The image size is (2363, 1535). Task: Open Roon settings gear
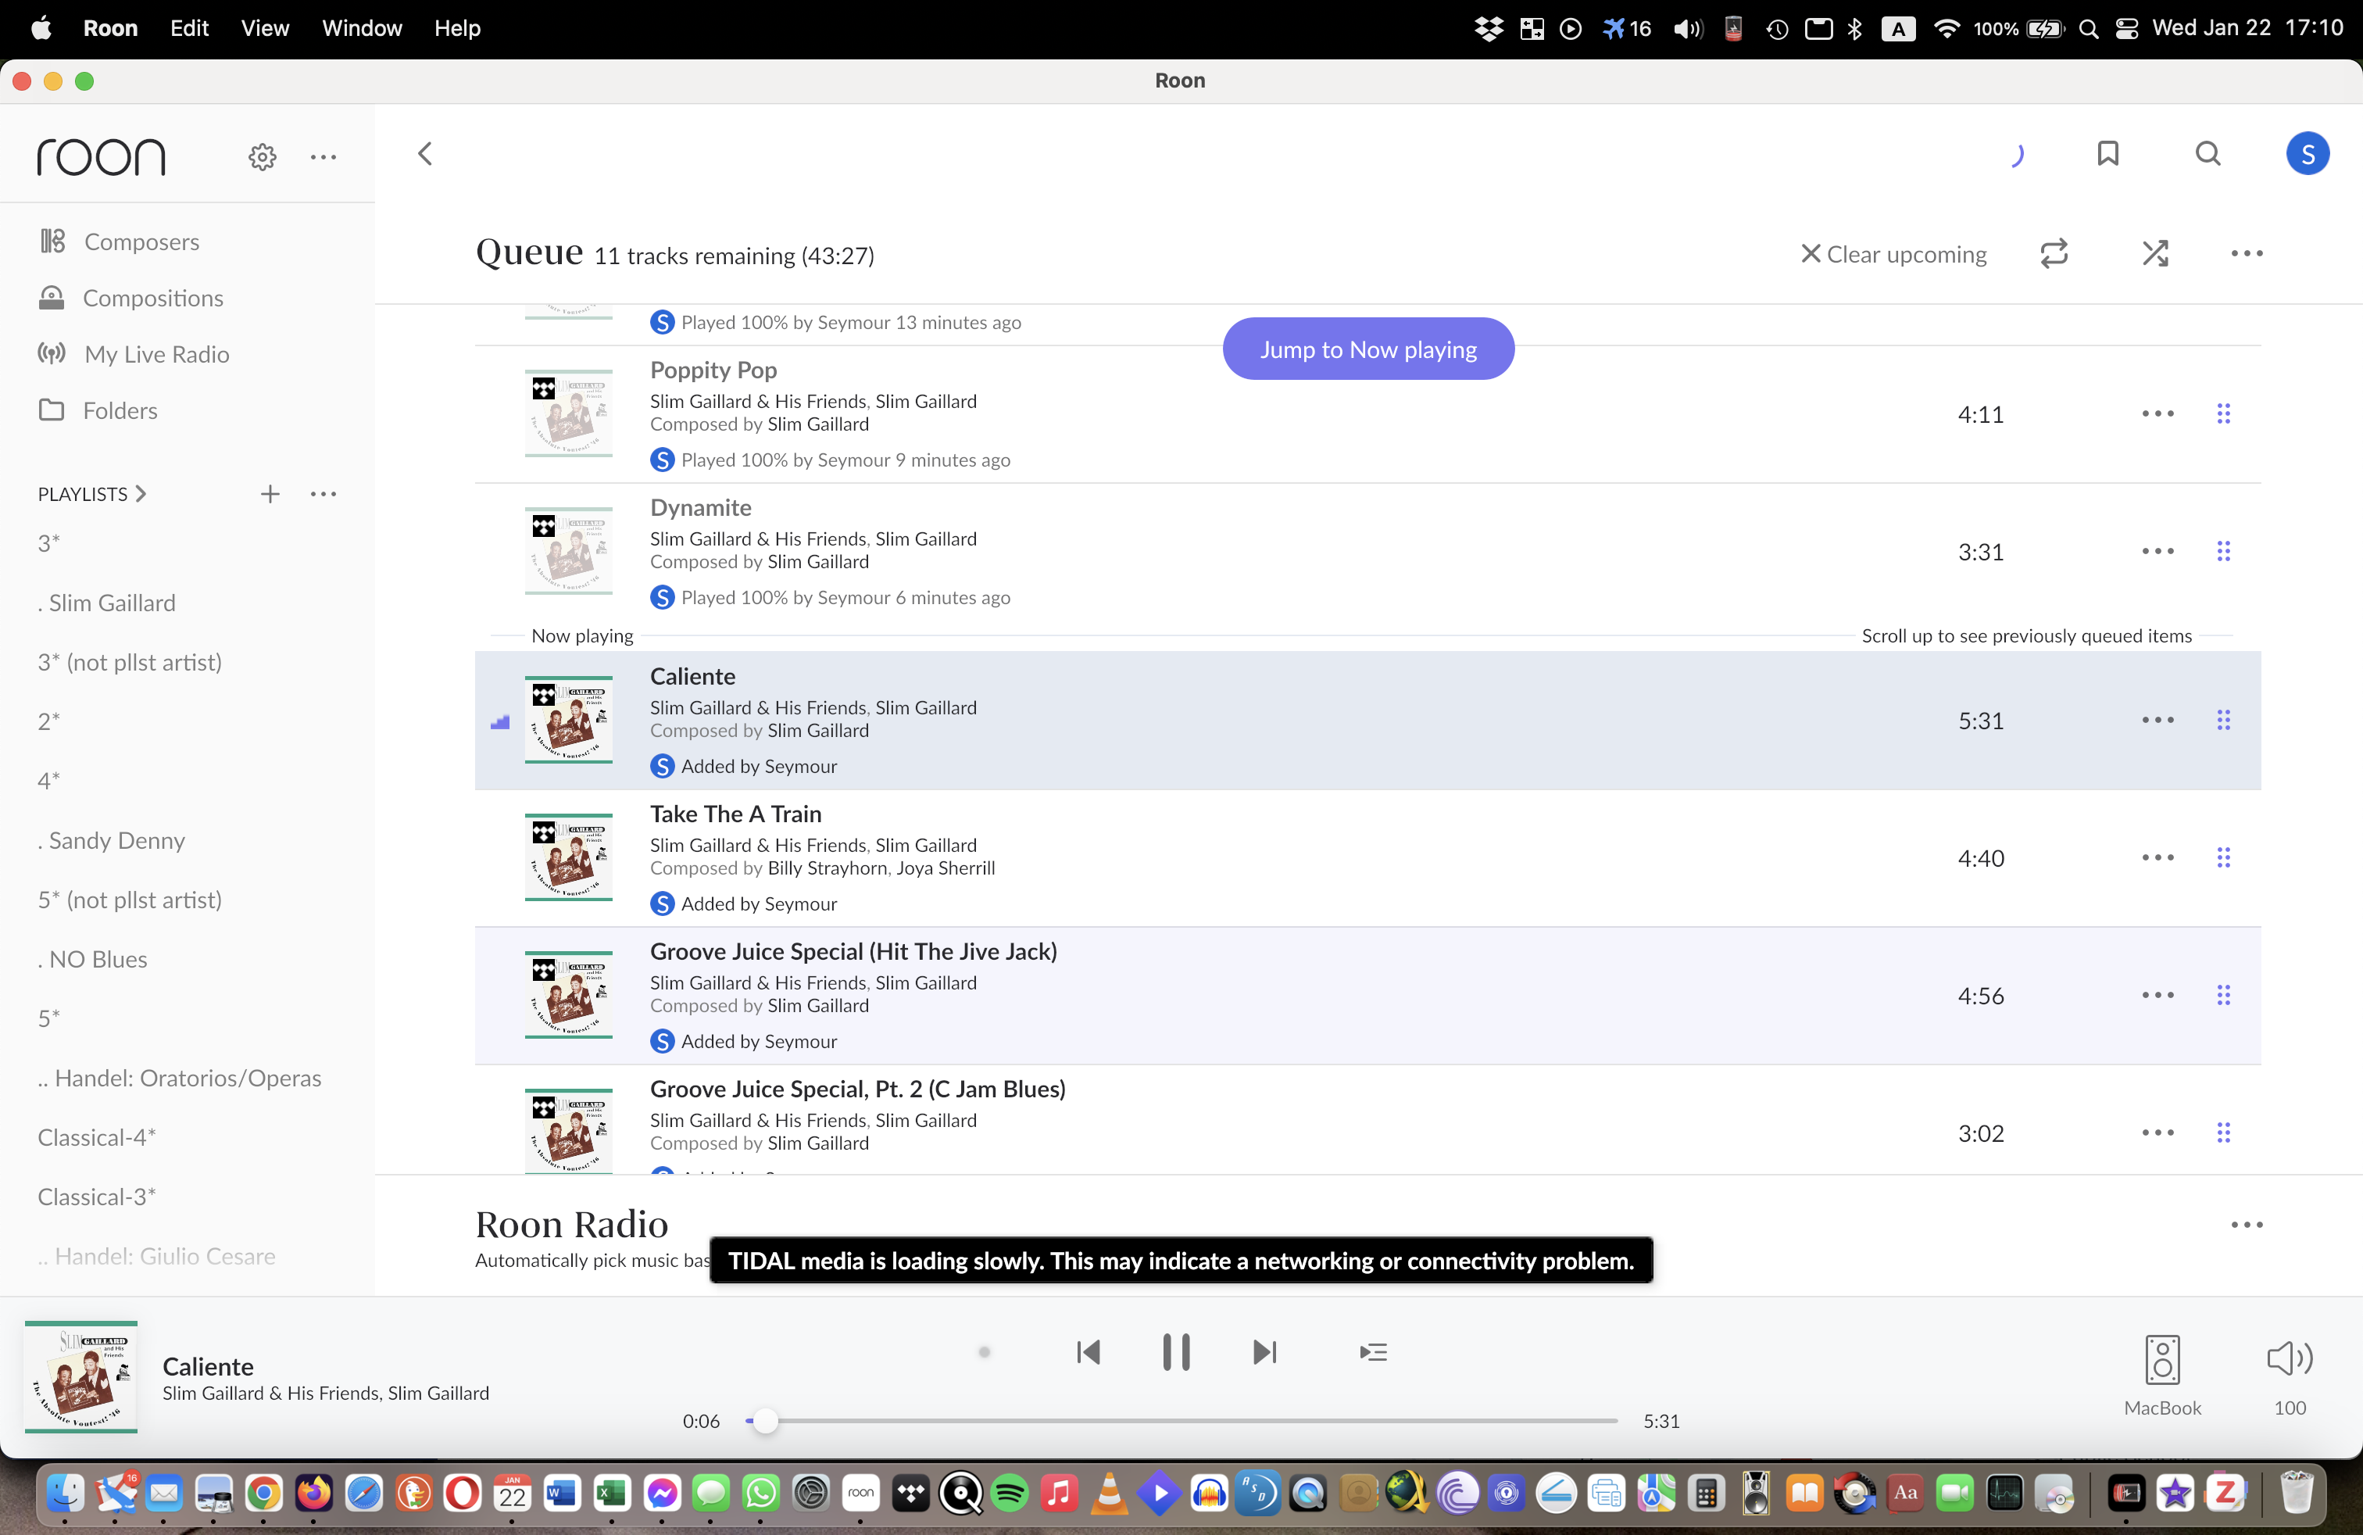(x=262, y=156)
